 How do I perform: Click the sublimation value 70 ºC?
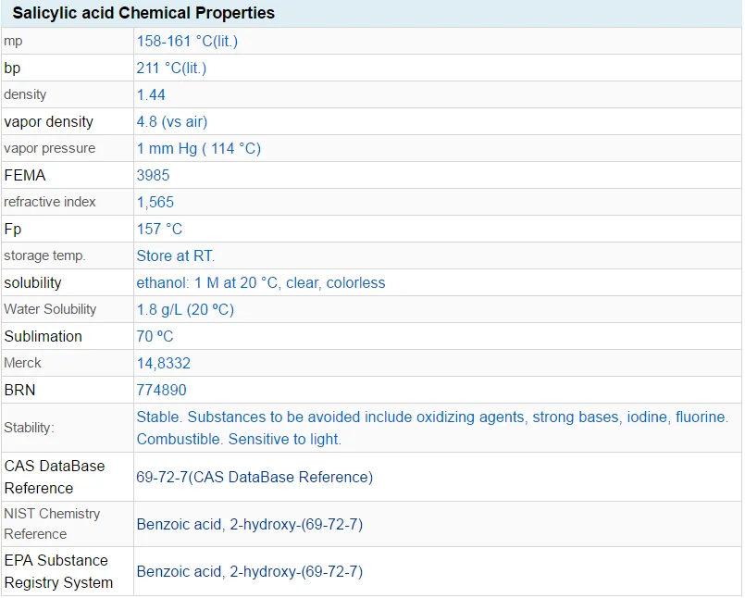(155, 336)
